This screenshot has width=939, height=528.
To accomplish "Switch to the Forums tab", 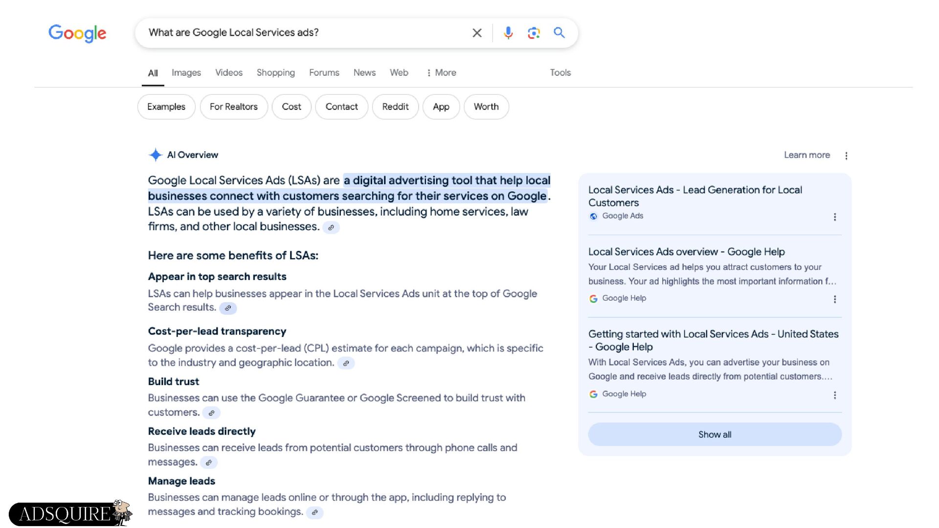I will pos(324,72).
